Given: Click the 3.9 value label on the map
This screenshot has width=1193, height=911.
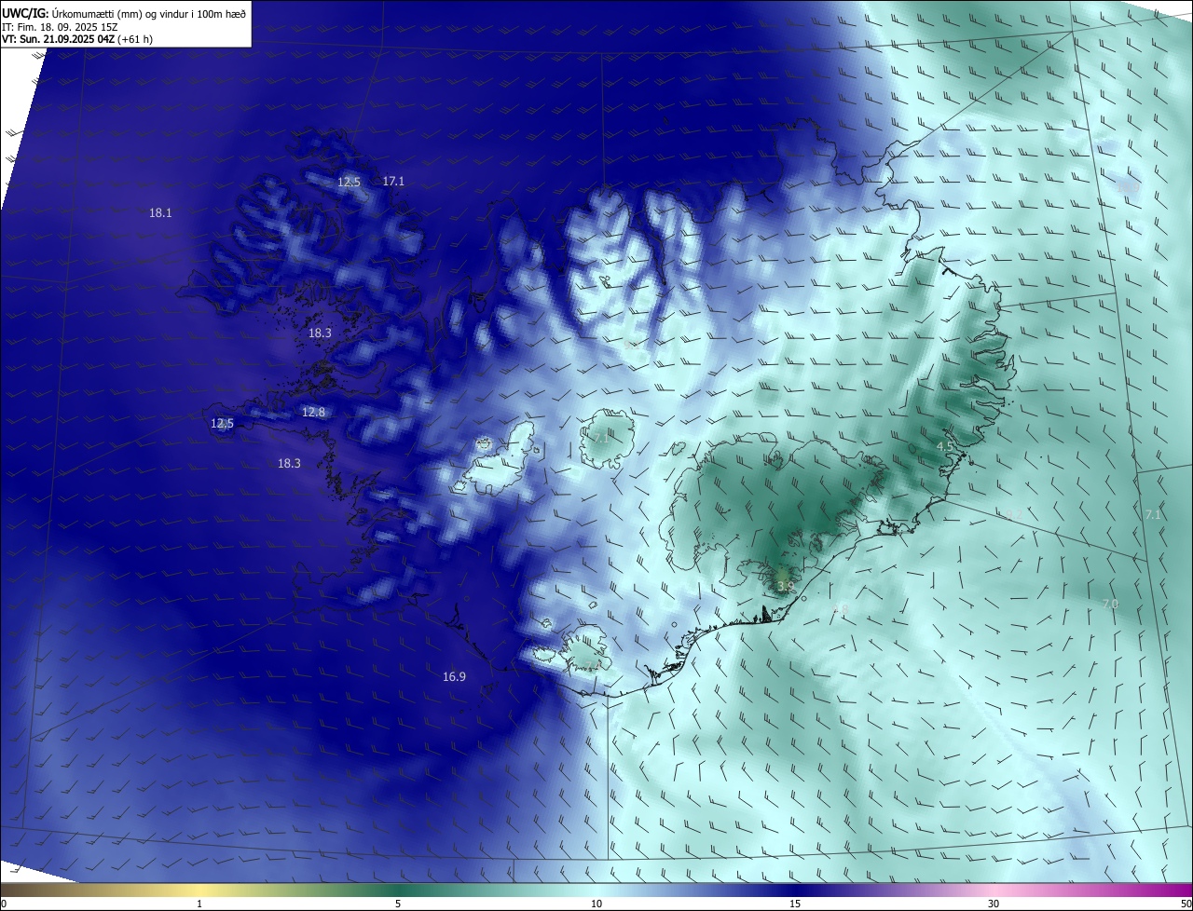Looking at the screenshot, I should pos(785,587).
